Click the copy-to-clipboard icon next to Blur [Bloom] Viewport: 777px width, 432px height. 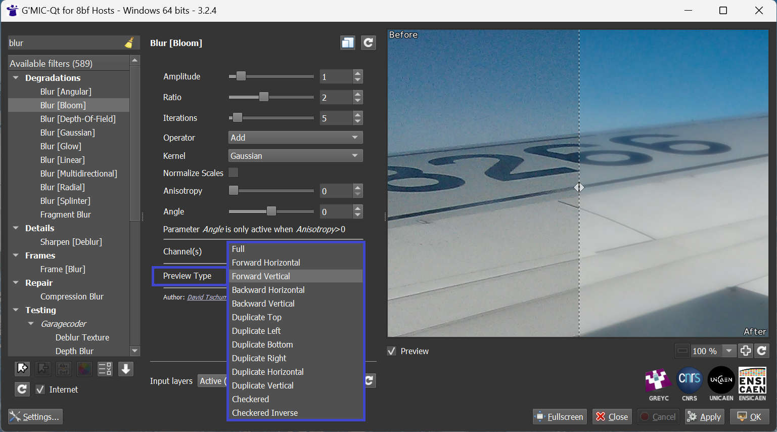[348, 43]
